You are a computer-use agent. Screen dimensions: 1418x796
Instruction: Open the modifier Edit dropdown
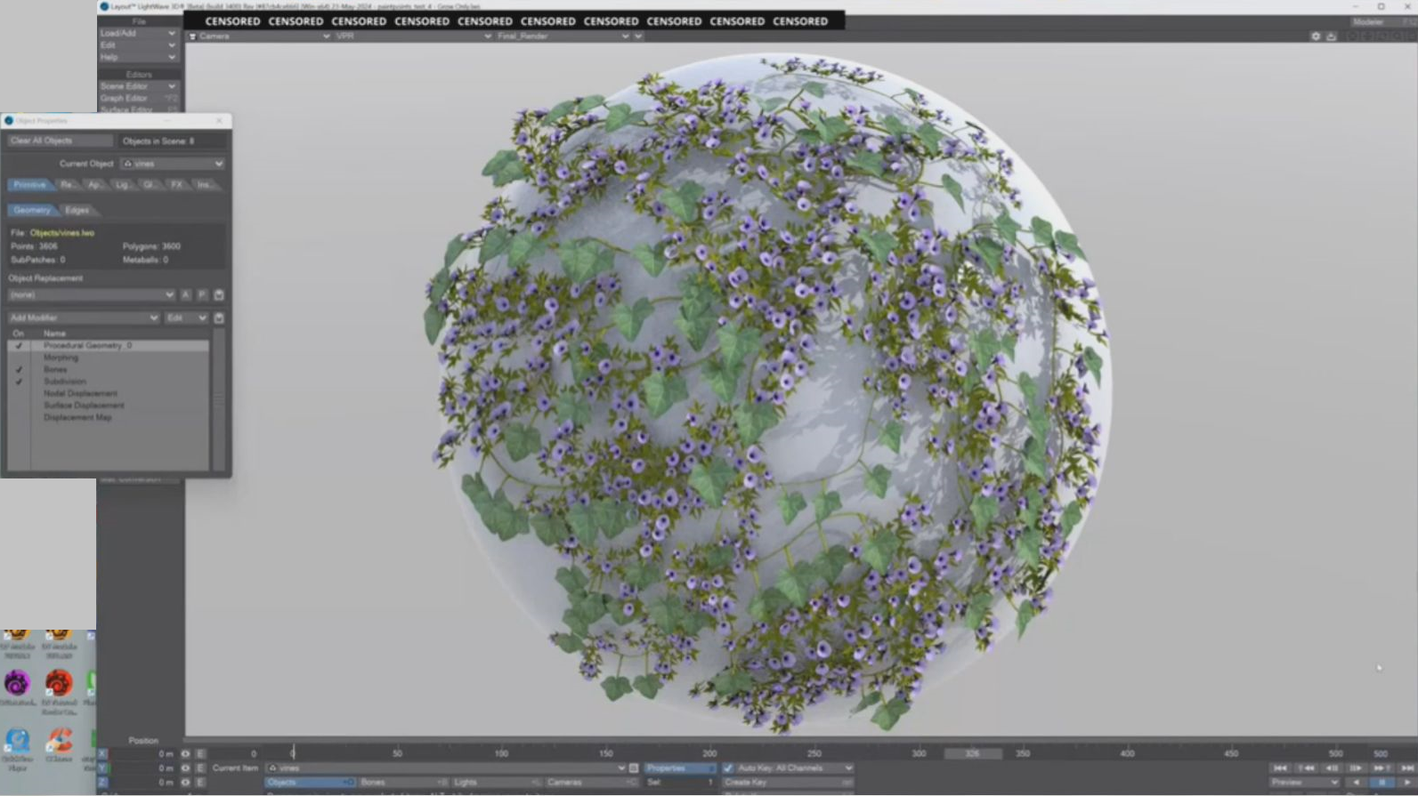(187, 318)
